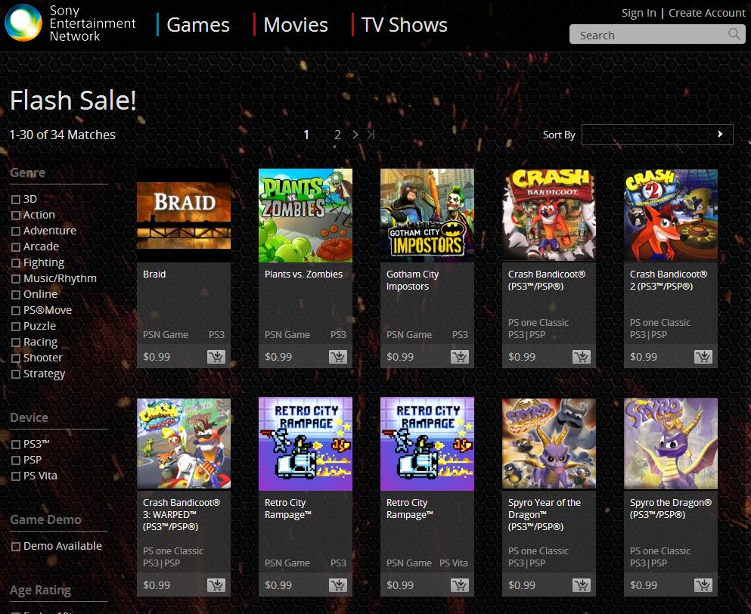Add Gotham City Impostors to cart
The image size is (751, 614).
[x=459, y=357]
